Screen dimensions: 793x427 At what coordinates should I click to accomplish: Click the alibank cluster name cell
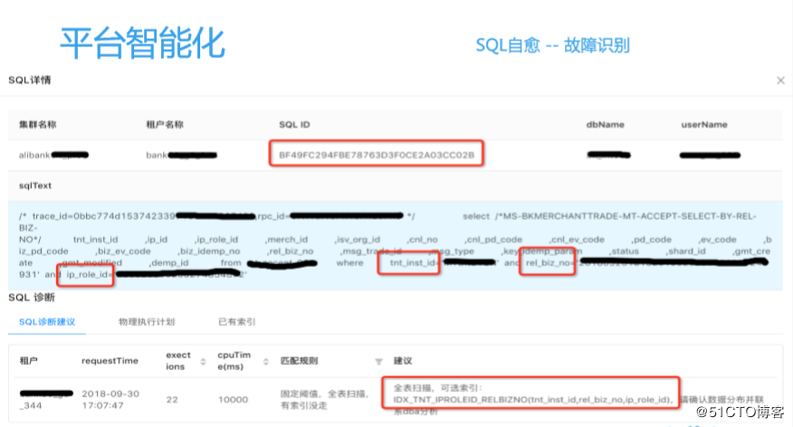pyautogui.click(x=53, y=155)
